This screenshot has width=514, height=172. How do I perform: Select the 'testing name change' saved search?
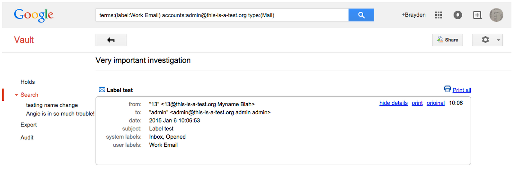52,105
